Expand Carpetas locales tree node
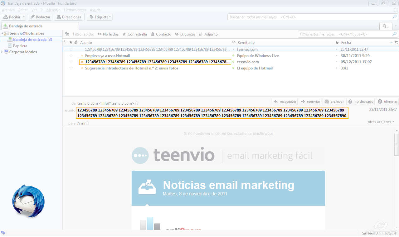This screenshot has width=399, height=237. point(2,52)
